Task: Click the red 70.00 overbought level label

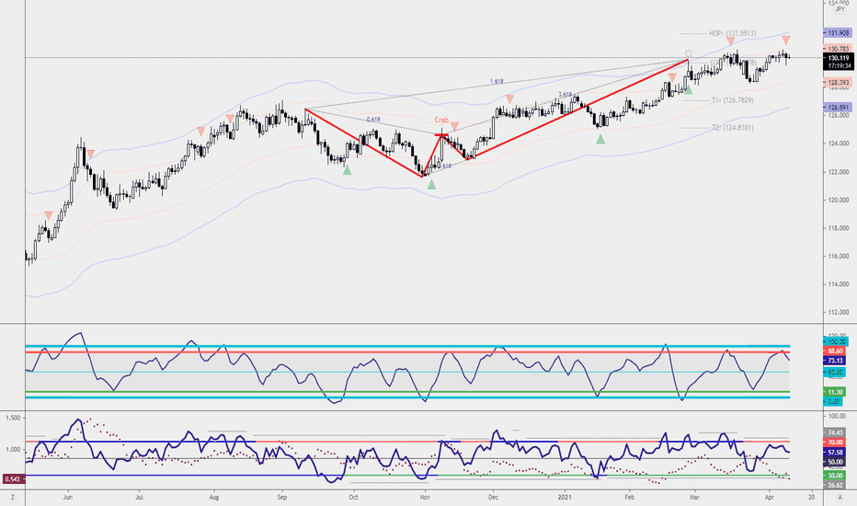Action: 836,442
